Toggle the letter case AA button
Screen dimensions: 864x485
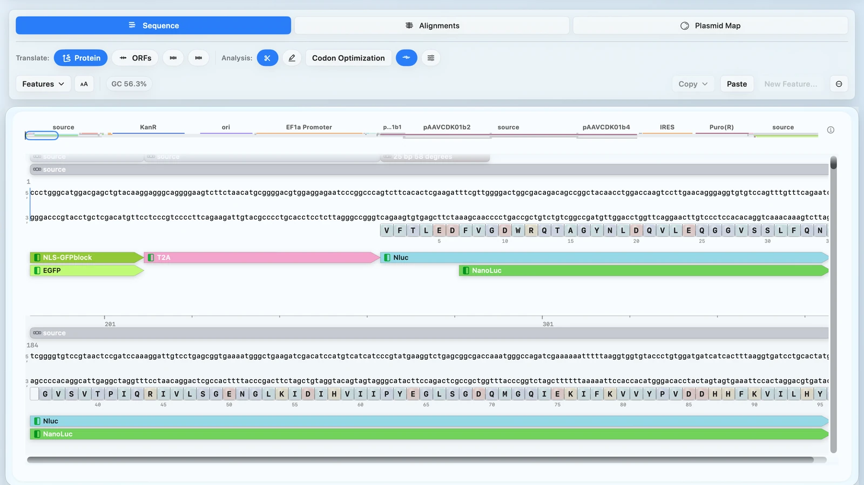click(x=84, y=84)
